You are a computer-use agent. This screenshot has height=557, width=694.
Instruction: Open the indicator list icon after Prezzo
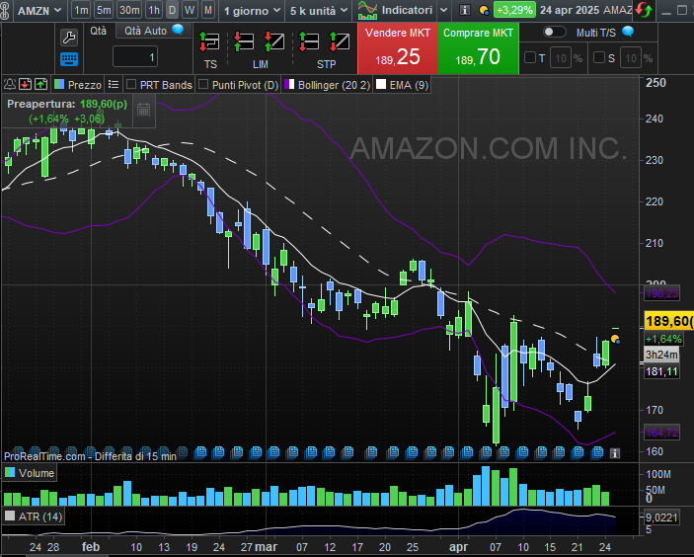click(x=115, y=85)
